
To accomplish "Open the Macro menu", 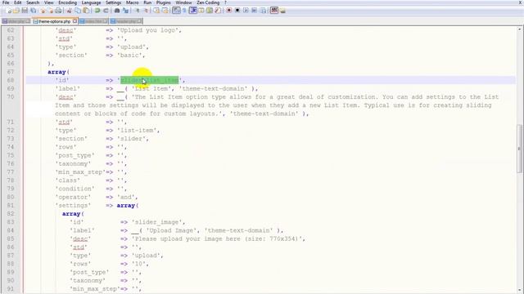I will (133, 2).
